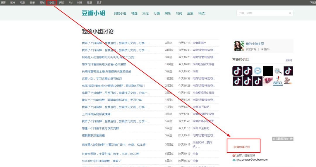The image size is (316, 167).
Task: Open 豆瓣 in the top navigation bar
Action: pyautogui.click(x=3, y=3)
